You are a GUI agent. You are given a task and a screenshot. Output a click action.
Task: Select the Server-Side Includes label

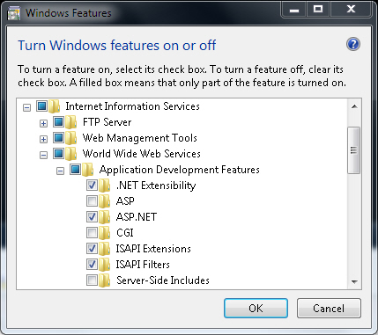(x=163, y=280)
